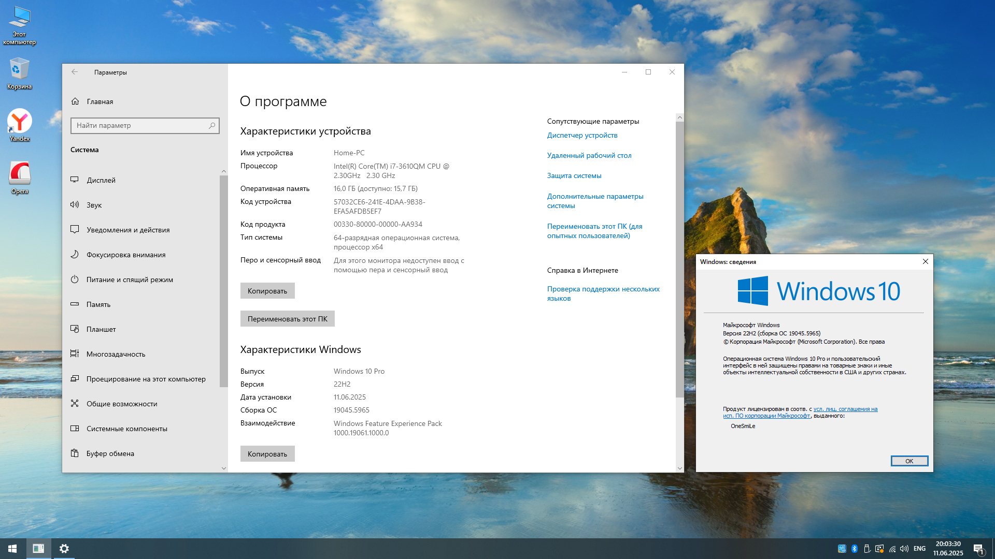Select Многозадачность in the sidebar menu
This screenshot has height=559, width=995.
pos(116,354)
